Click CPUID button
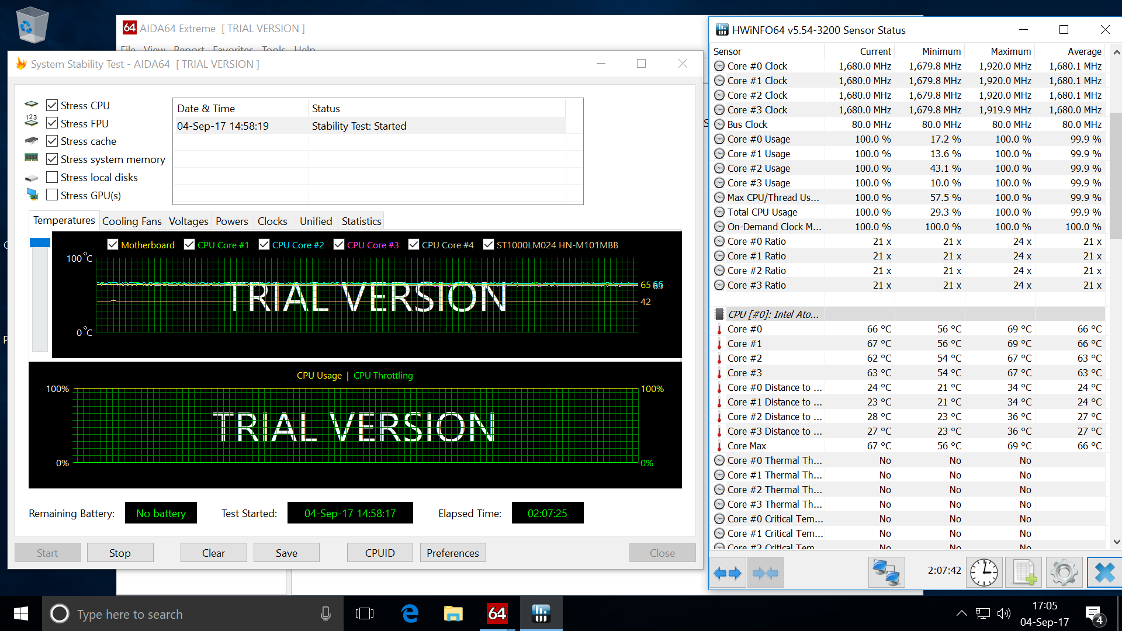The width and height of the screenshot is (1122, 631). point(380,553)
